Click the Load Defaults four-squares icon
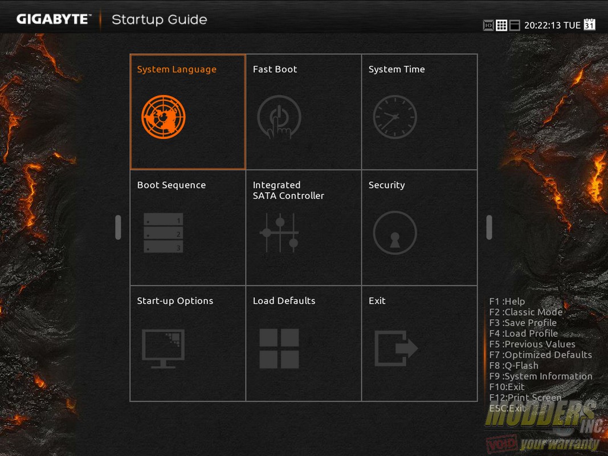This screenshot has height=456, width=608. 279,349
